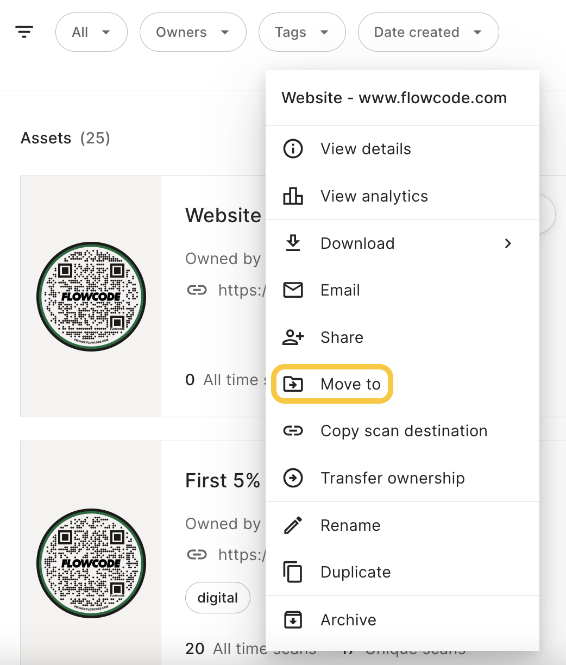Viewport: 566px width, 665px height.
Task: Click the Duplicate copy icon
Action: click(x=293, y=572)
